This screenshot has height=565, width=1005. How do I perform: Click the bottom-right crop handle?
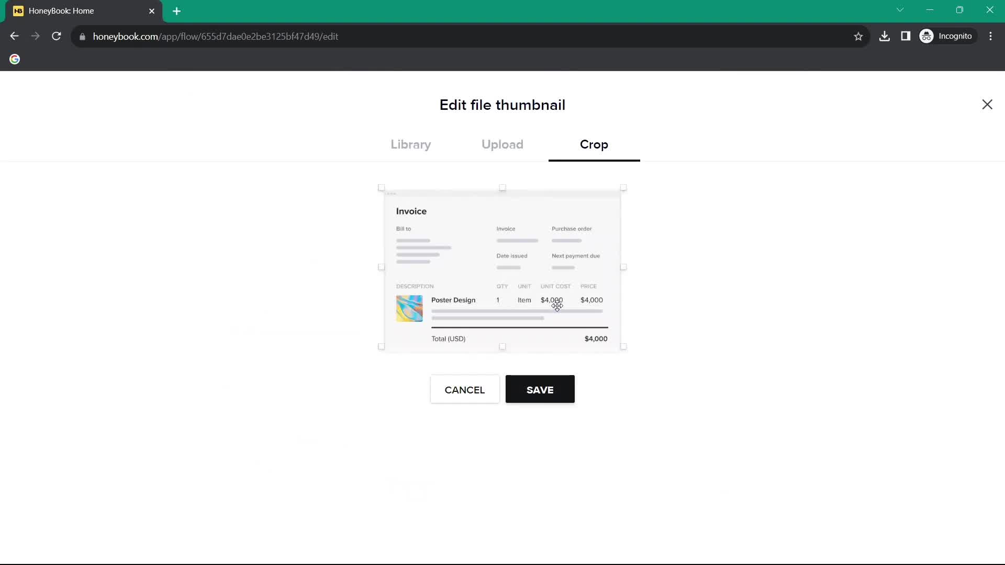tap(623, 347)
